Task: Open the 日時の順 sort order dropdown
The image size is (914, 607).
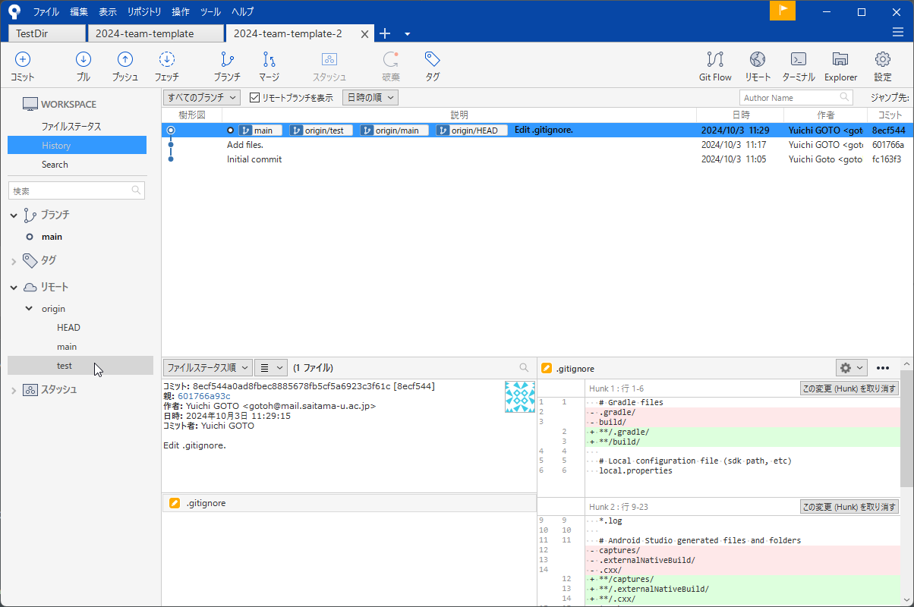Action: [370, 98]
